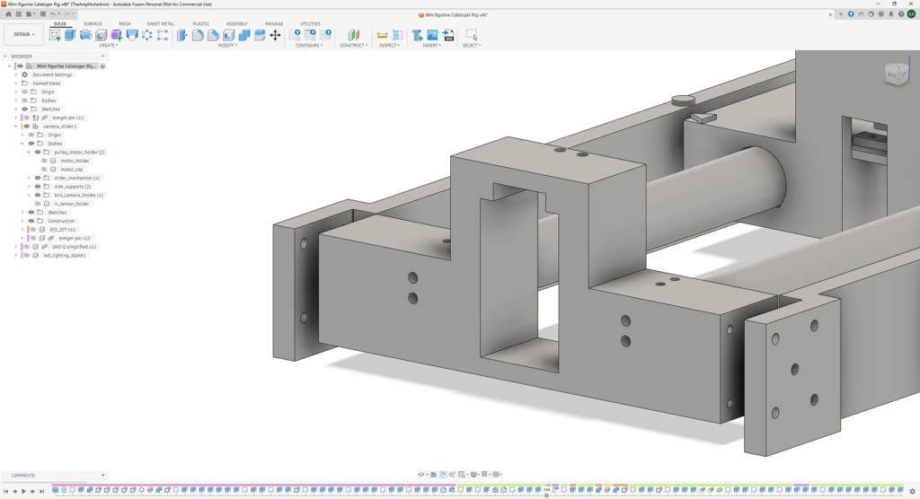Select the Shell tool

pos(228,35)
